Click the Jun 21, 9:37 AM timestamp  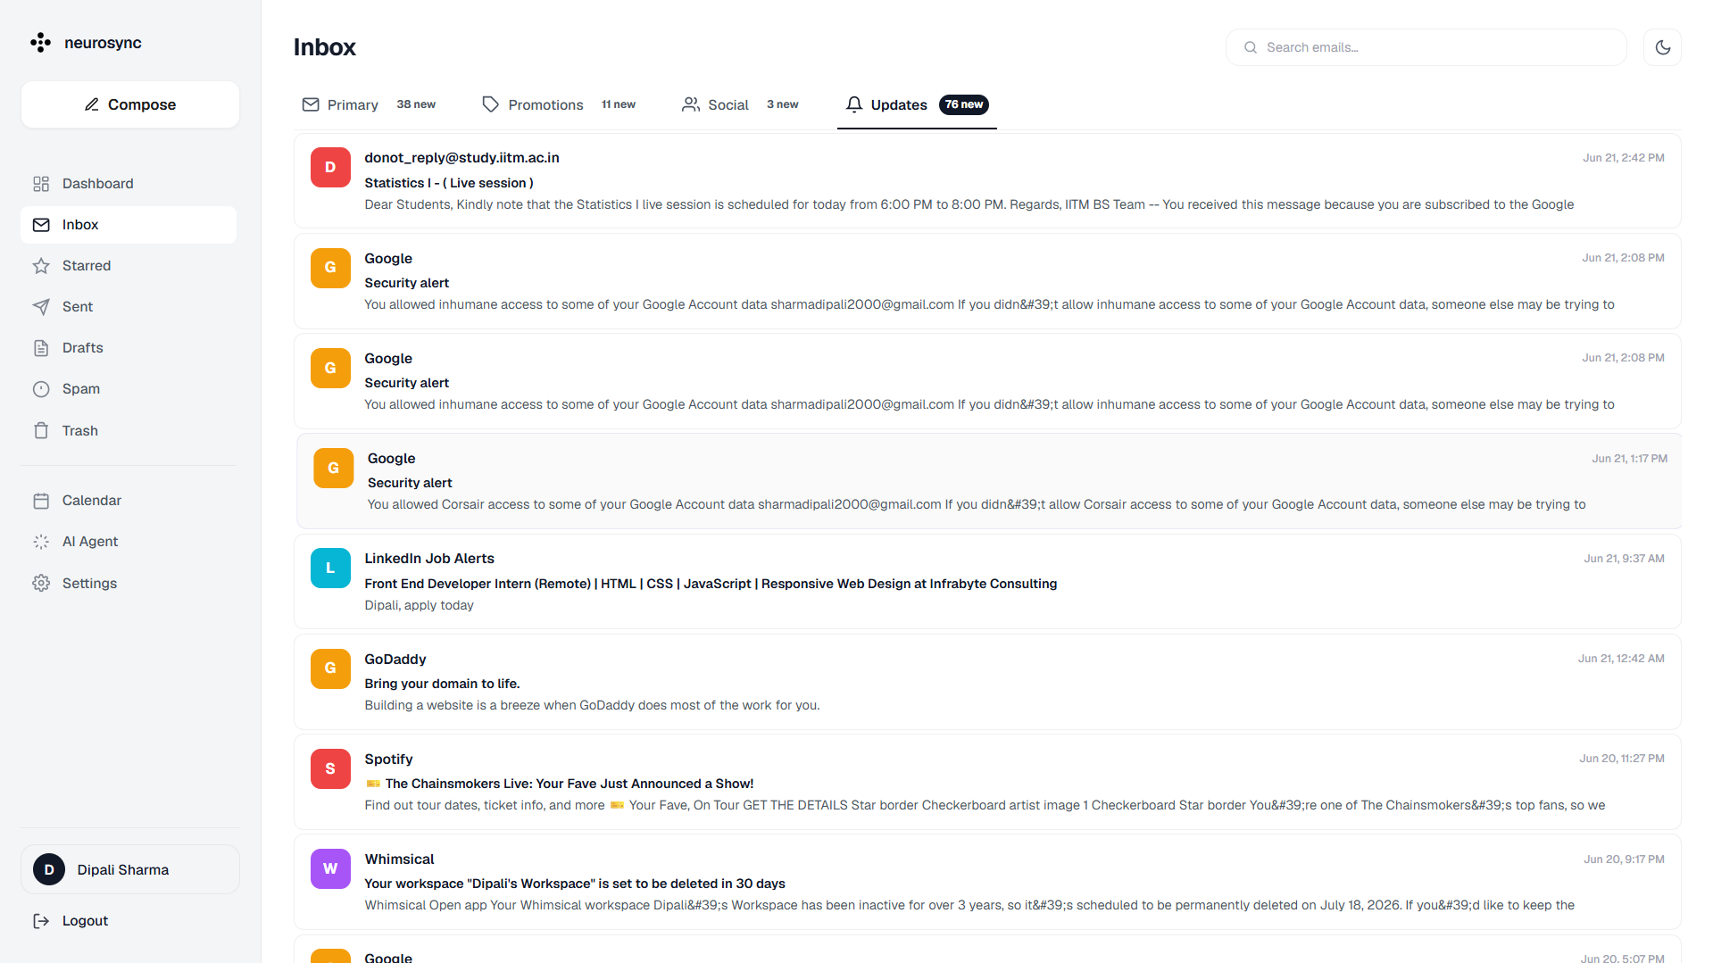click(x=1624, y=559)
